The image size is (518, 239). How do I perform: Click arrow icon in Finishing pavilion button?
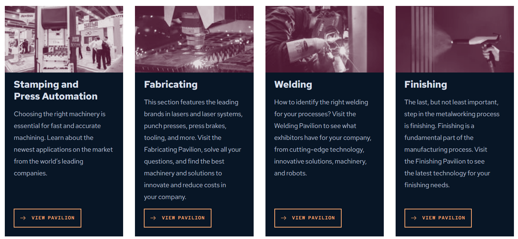(414, 218)
